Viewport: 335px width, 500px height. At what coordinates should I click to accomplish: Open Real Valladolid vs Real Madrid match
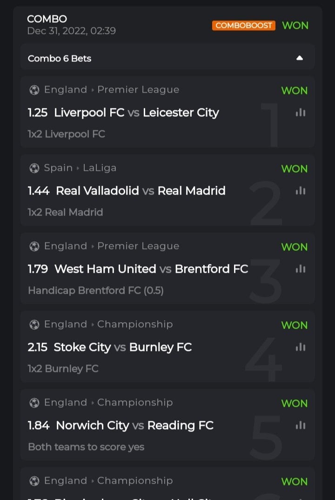click(x=141, y=191)
